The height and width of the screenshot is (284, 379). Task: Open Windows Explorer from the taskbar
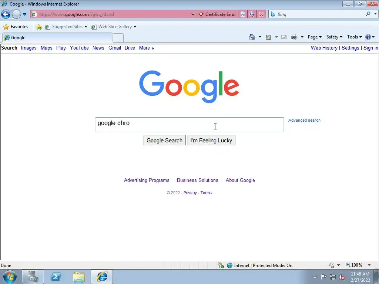79,277
